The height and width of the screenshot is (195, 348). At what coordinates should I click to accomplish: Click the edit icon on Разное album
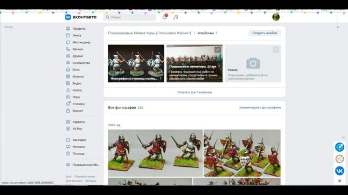pyautogui.click(x=276, y=50)
